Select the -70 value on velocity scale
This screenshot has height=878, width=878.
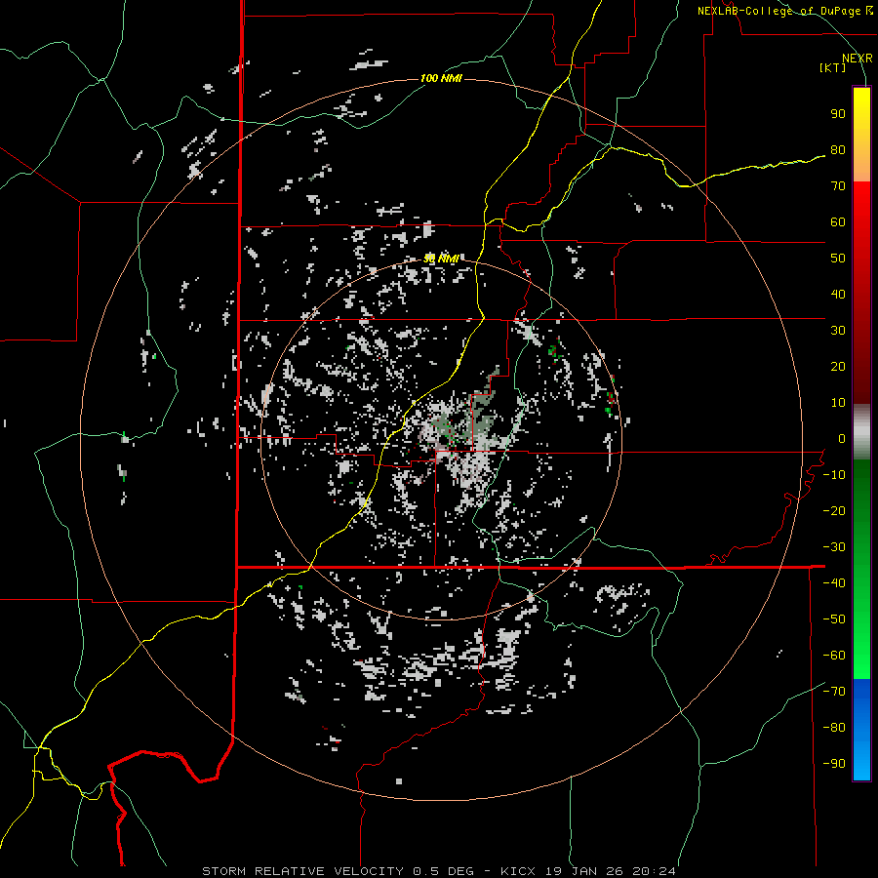(834, 692)
